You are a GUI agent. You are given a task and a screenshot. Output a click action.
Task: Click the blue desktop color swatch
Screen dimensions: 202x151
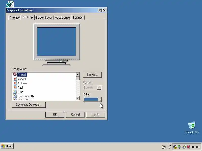(x=91, y=99)
